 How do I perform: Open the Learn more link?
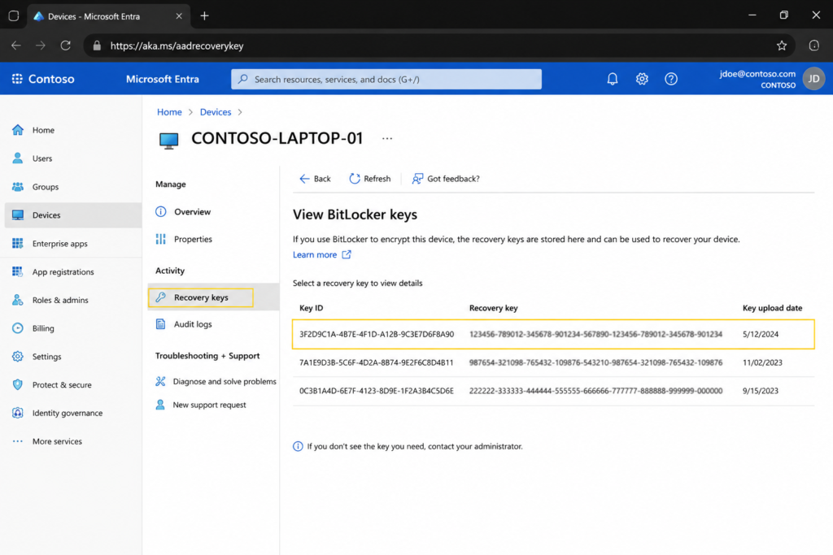click(321, 254)
